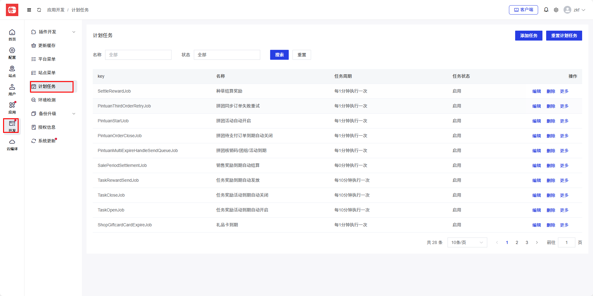Screen dimensions: 593x296
Task: Open 云编译 cloud compile sidebar icon
Action: [12, 145]
